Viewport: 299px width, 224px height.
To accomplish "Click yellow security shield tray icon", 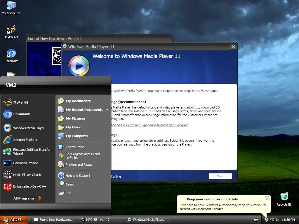I will (x=266, y=220).
